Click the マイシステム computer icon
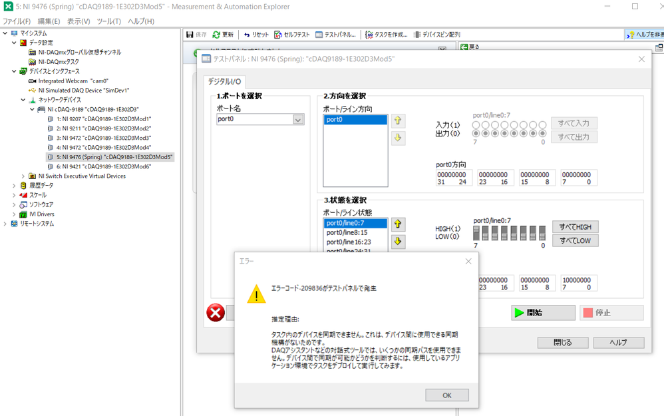The image size is (664, 416). (15, 33)
